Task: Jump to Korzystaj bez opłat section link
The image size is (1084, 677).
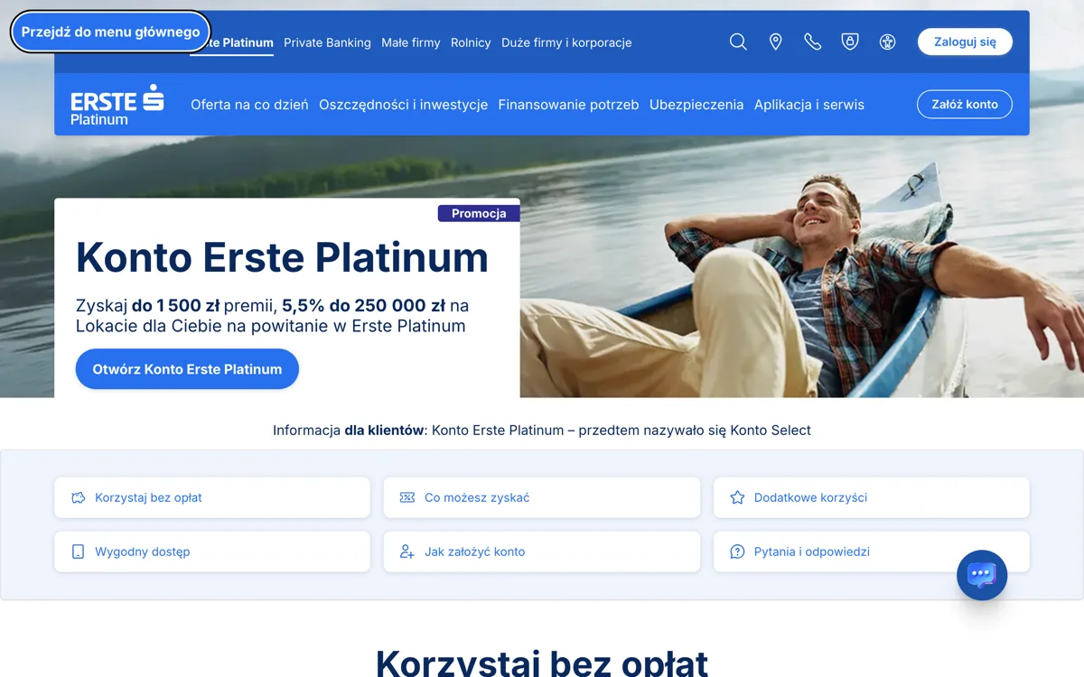Action: 212,497
